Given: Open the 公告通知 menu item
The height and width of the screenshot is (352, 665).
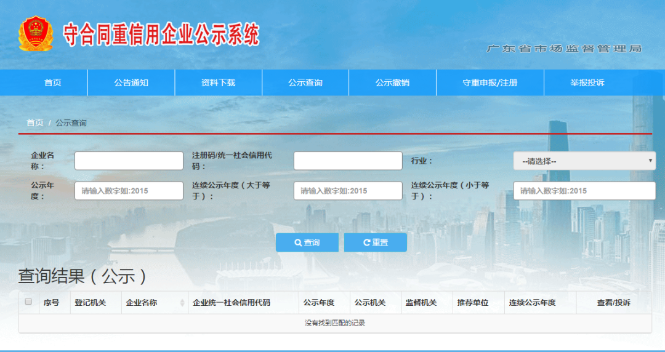Looking at the screenshot, I should [131, 82].
